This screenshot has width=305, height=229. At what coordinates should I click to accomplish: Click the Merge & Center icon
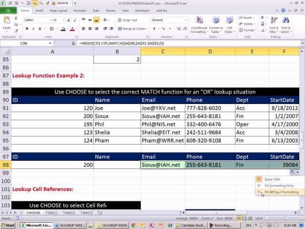click(x=120, y=29)
